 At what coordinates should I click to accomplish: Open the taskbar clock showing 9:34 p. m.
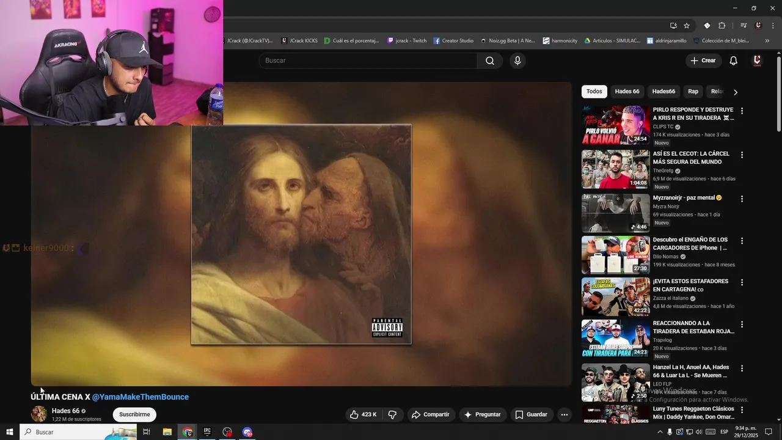[747, 432]
